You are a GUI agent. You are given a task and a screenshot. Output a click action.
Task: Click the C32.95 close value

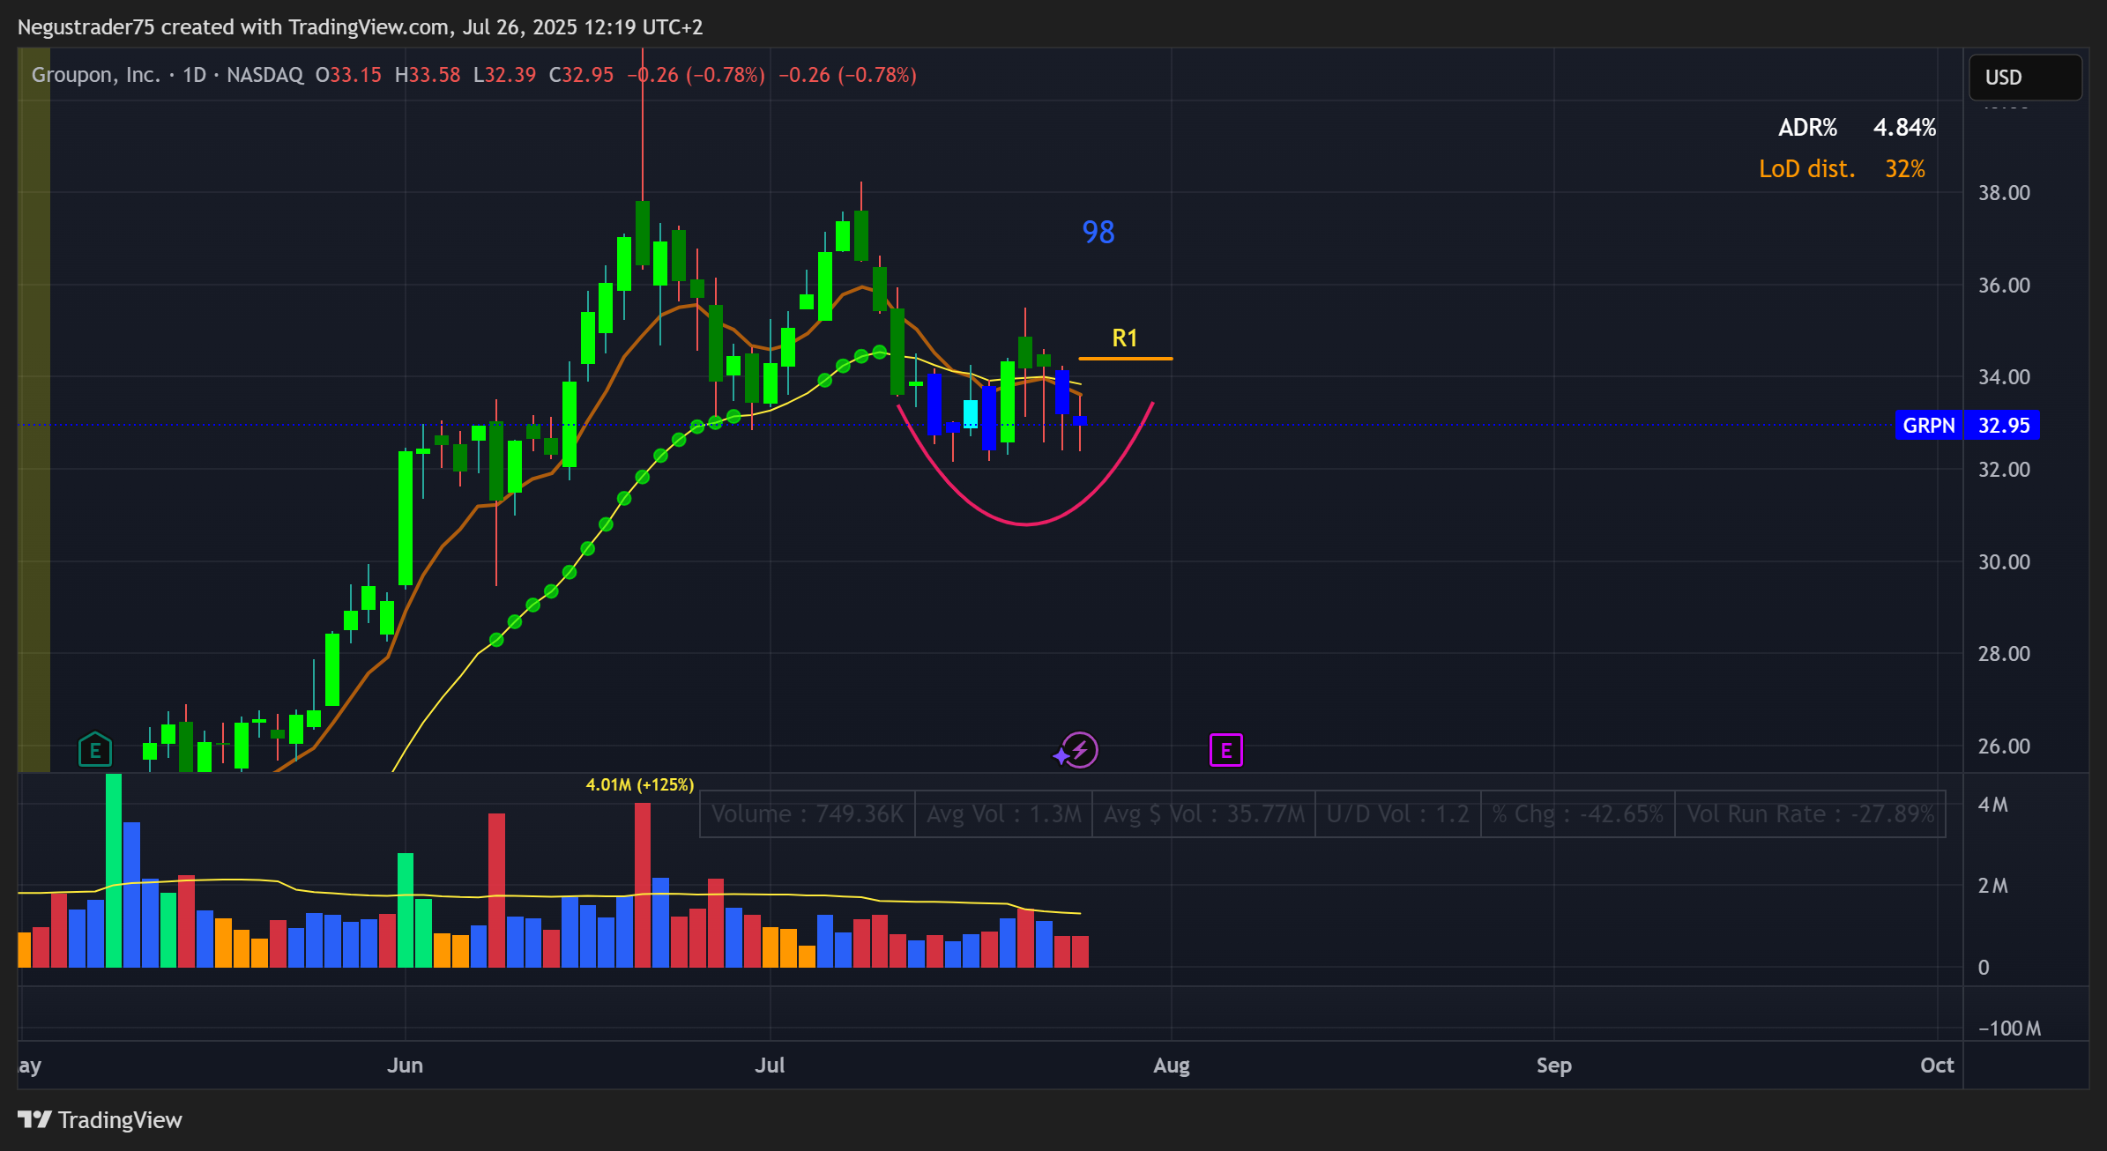tap(581, 75)
